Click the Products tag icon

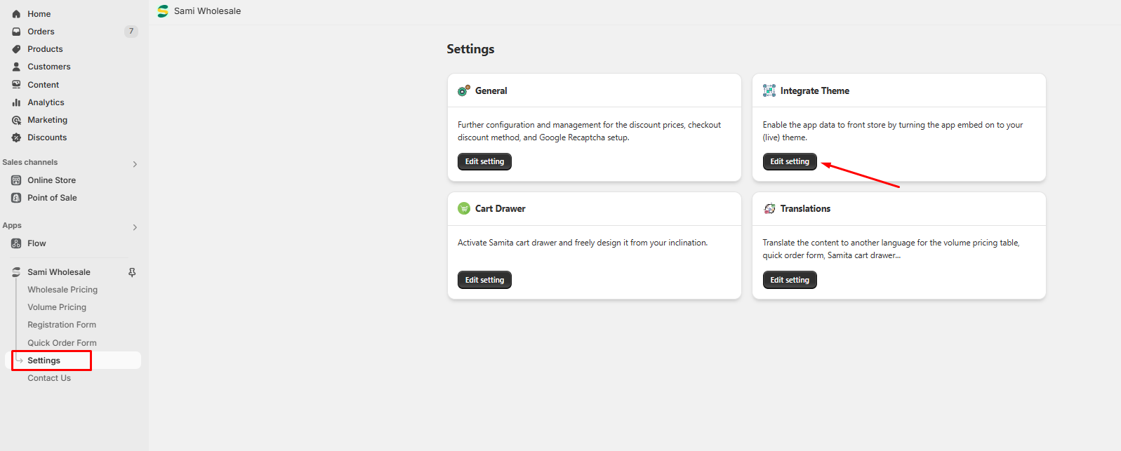pyautogui.click(x=16, y=49)
